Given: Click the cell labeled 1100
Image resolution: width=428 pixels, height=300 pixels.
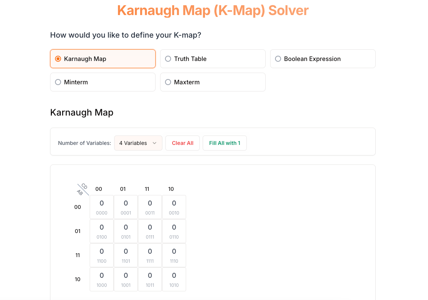Looking at the screenshot, I should coord(102,255).
